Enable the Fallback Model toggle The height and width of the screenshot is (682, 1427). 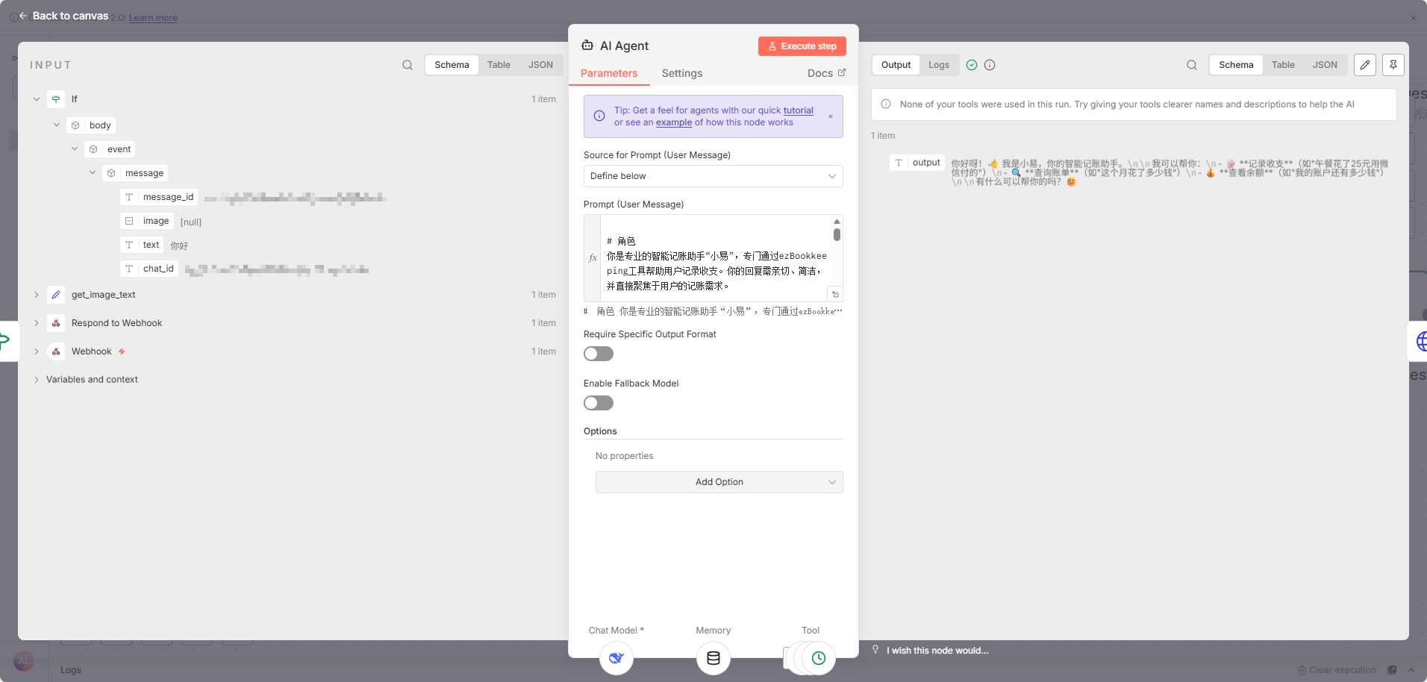[x=598, y=403]
